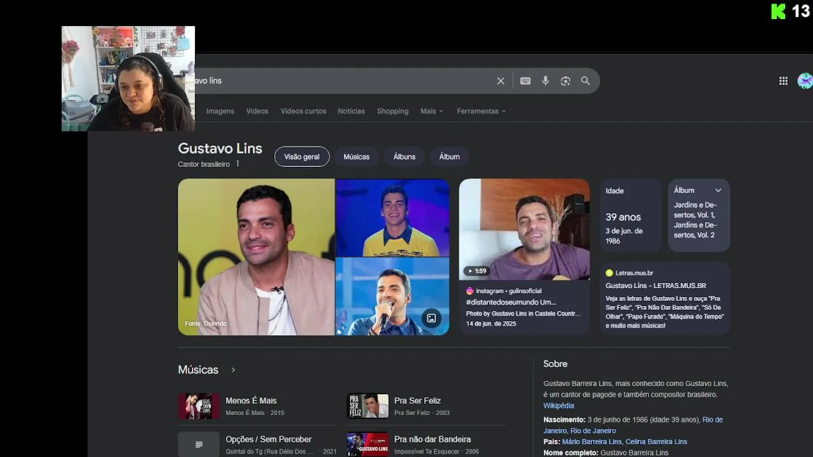Open the photo with microphone

click(393, 296)
